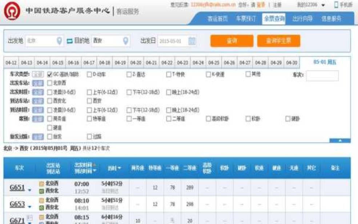Collapse the filter panel with up arrow
The image size is (358, 224).
point(340,140)
